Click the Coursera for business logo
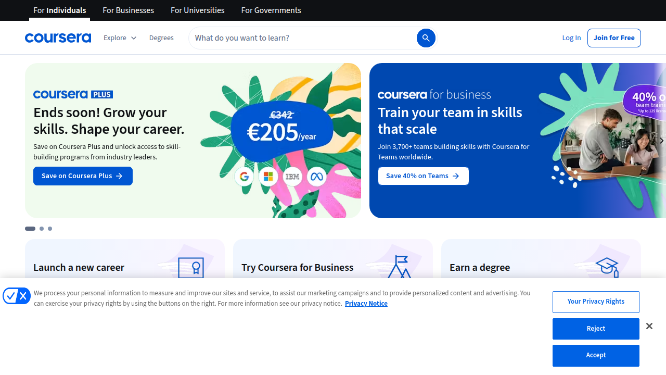The width and height of the screenshot is (666, 375). (x=434, y=94)
